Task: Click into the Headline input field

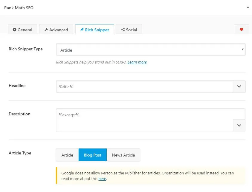Action: click(144, 86)
